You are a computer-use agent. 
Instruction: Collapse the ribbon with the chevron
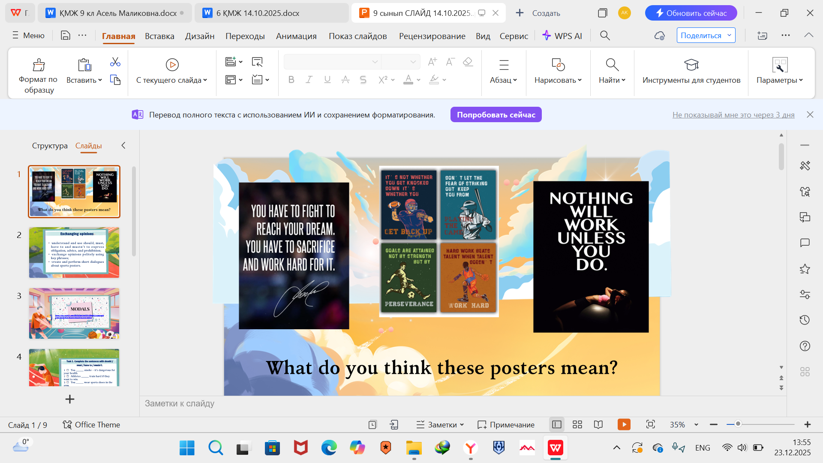[808, 36]
